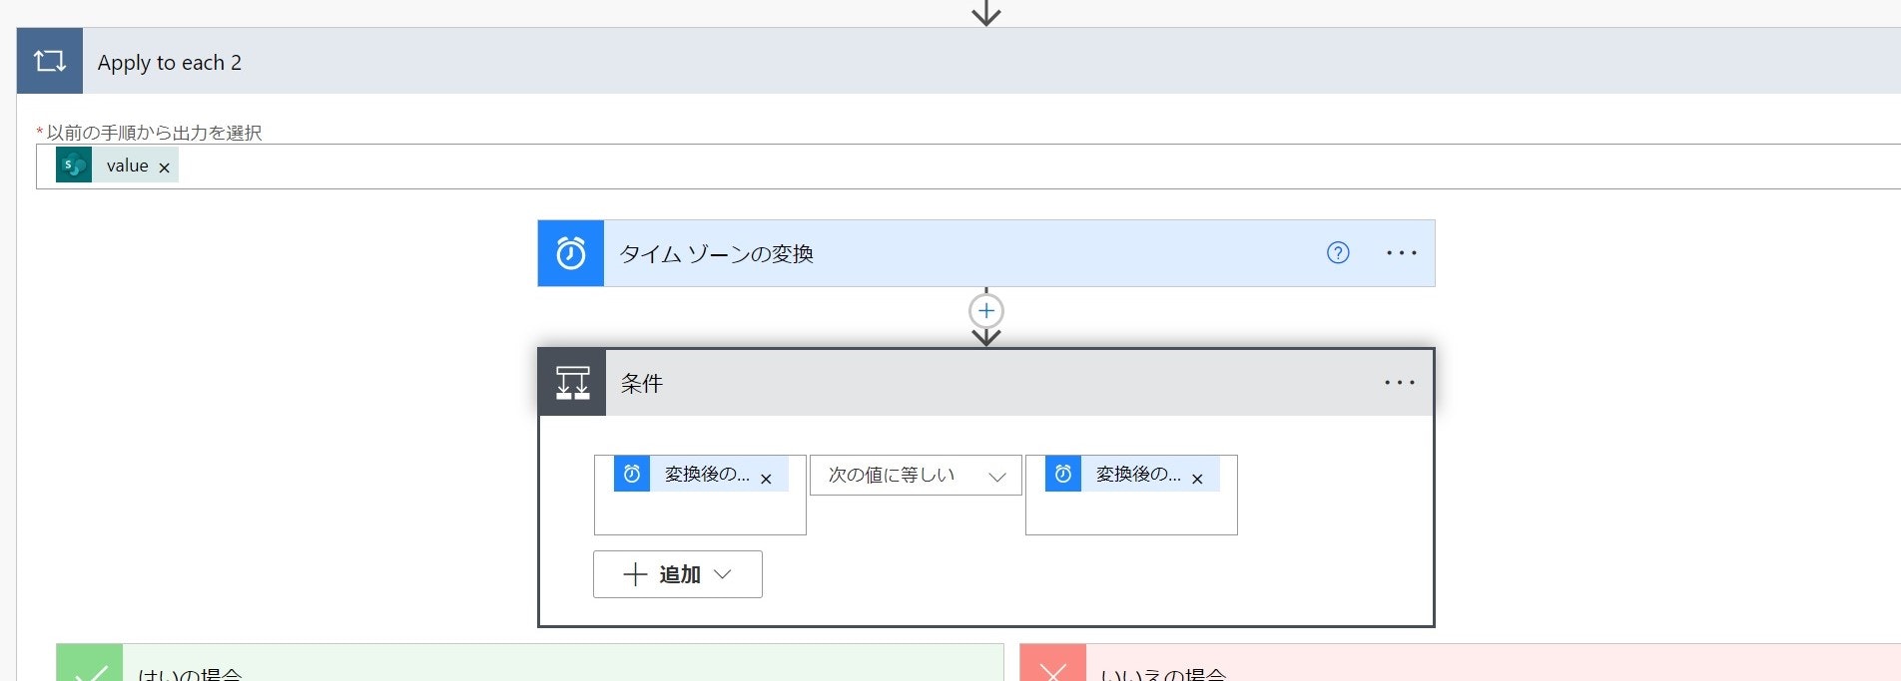
Task: Open more options menu for 条件
Action: click(1400, 383)
